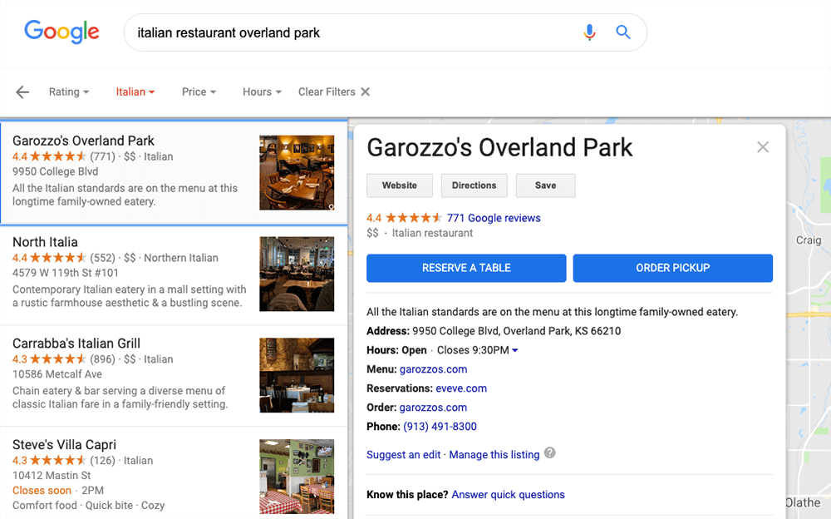
Task: Click the help question mark icon
Action: point(550,452)
